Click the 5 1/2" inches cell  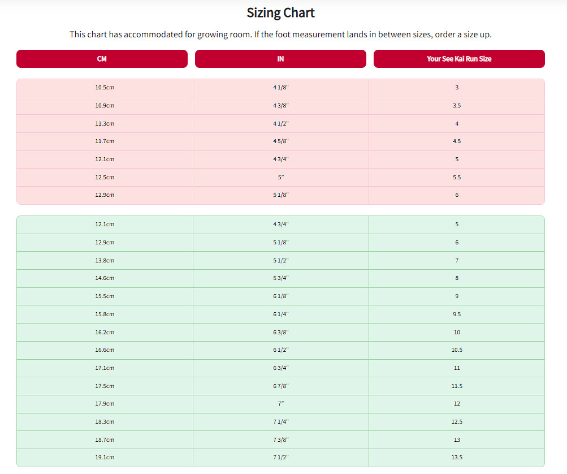(x=281, y=261)
